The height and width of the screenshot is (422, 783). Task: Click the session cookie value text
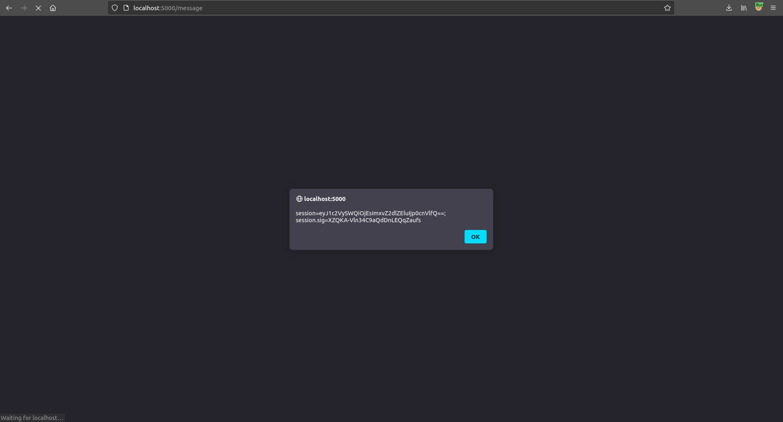click(370, 213)
